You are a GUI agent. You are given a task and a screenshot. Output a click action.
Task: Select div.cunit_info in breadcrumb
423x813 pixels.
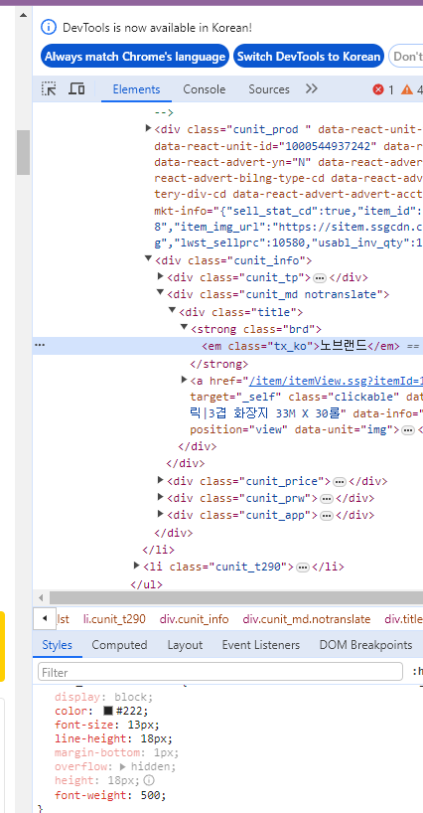pos(195,619)
